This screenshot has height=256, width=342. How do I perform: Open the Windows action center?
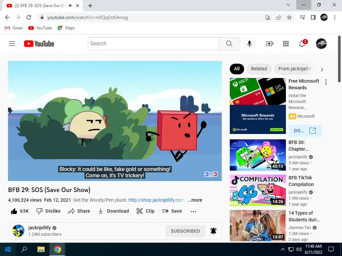pos(331,249)
